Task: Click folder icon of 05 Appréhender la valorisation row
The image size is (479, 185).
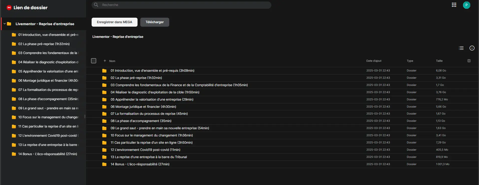Action: pos(104,100)
